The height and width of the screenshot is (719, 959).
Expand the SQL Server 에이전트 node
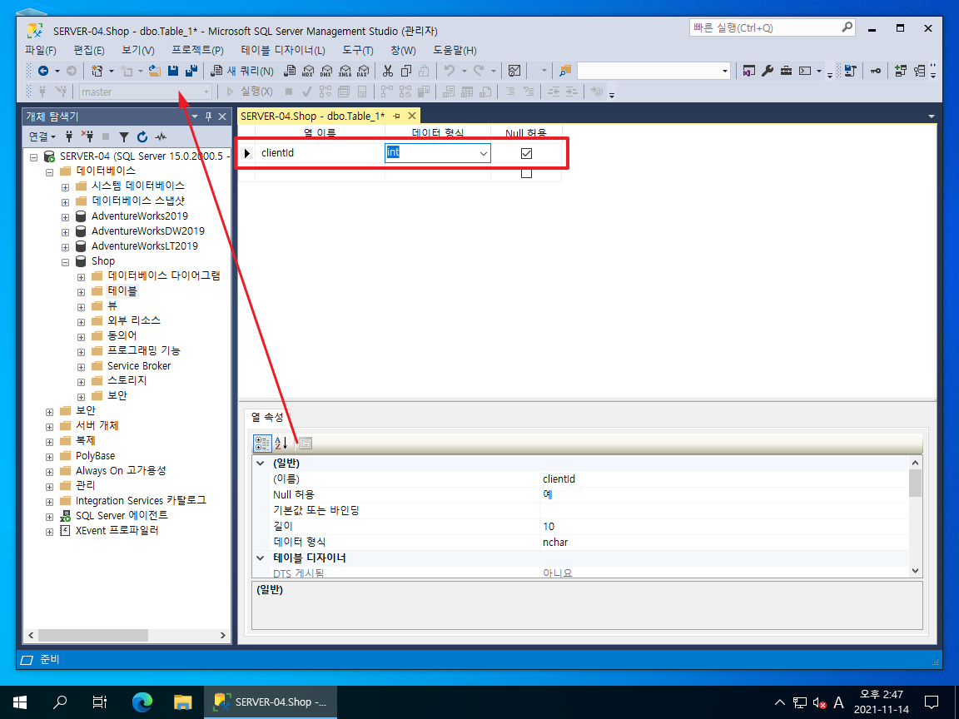coord(50,518)
